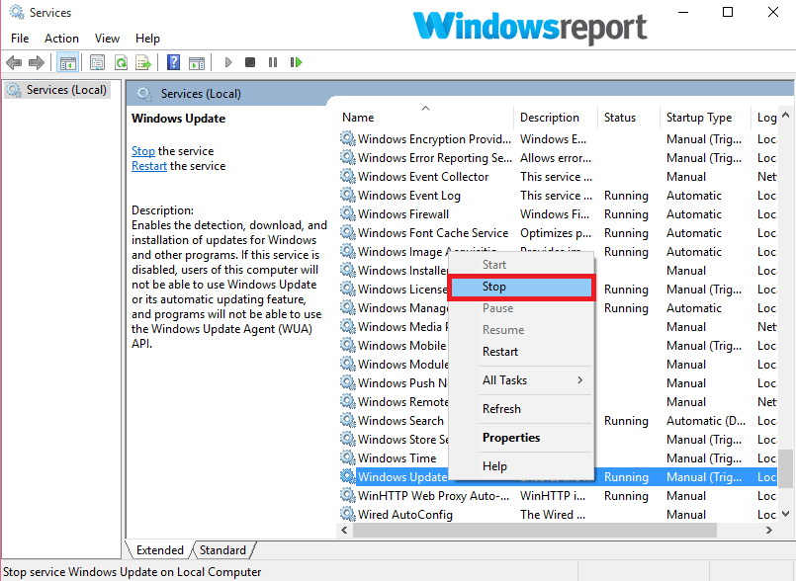Sort by the Name column header
The width and height of the screenshot is (796, 581).
[425, 118]
